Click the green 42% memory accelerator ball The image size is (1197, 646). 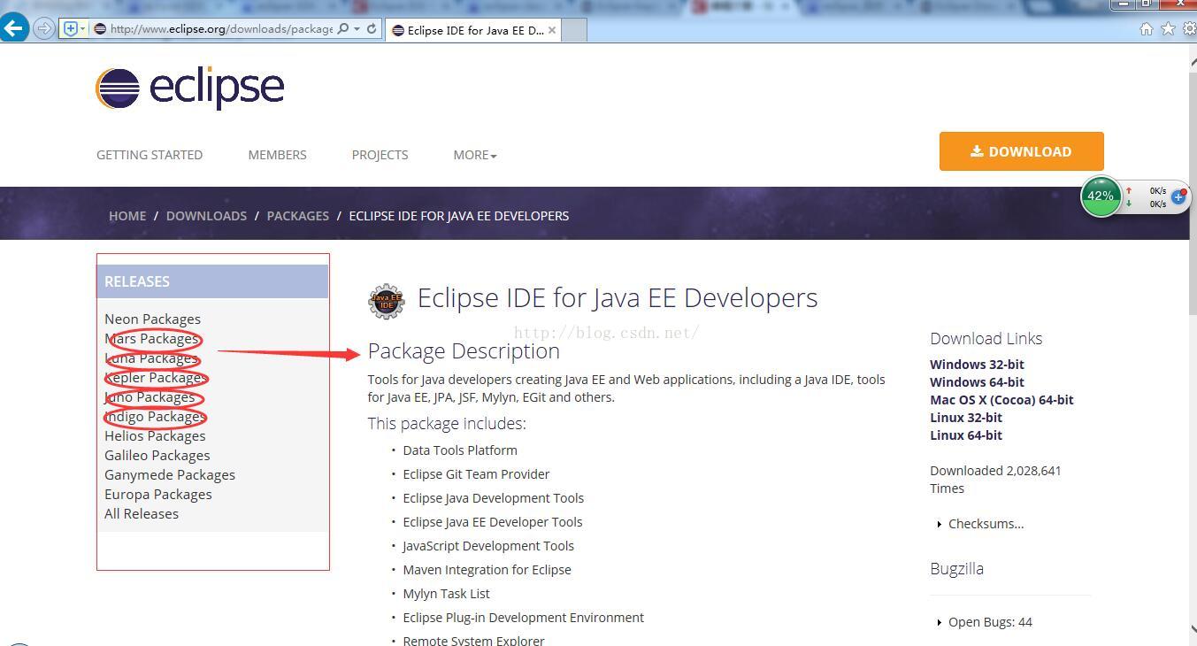1101,196
